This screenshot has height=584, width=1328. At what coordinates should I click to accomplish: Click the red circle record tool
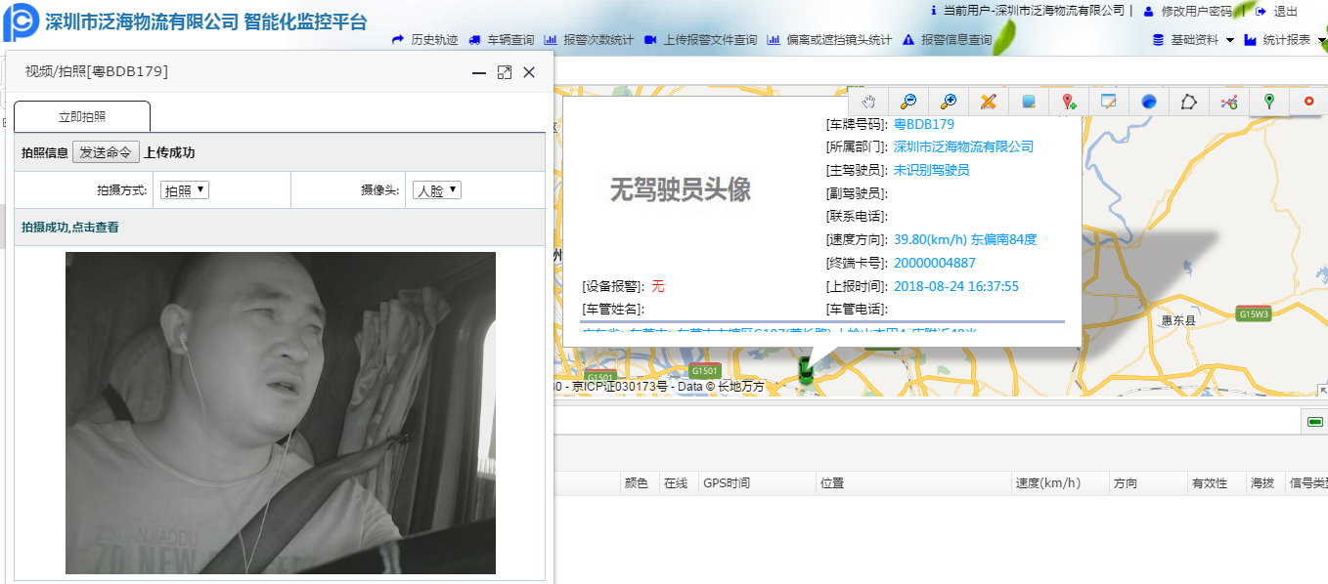[1308, 102]
